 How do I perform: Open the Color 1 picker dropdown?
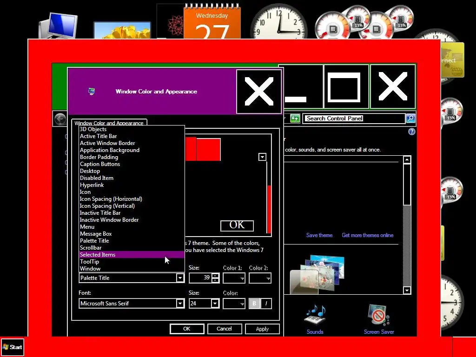point(234,278)
